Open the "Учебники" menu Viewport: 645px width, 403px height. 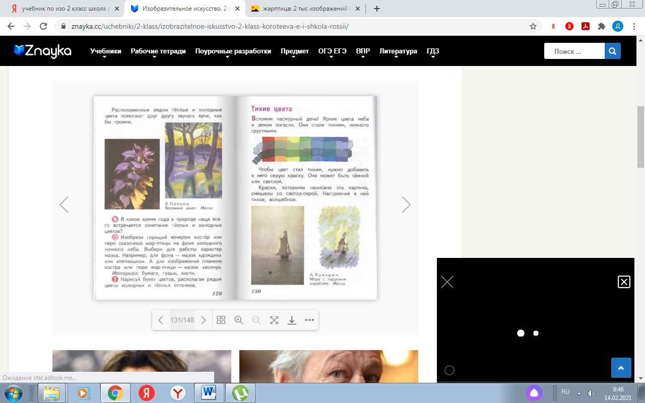pos(106,51)
